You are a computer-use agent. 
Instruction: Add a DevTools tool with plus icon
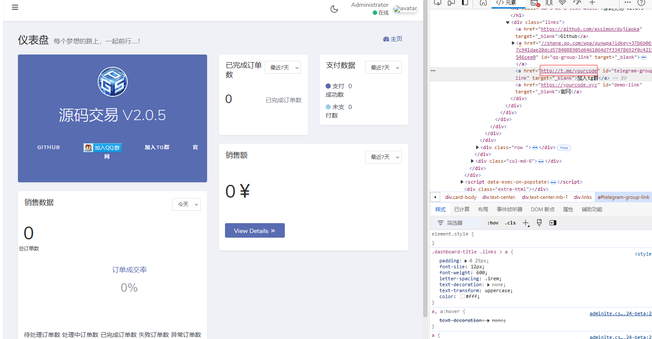(592, 3)
